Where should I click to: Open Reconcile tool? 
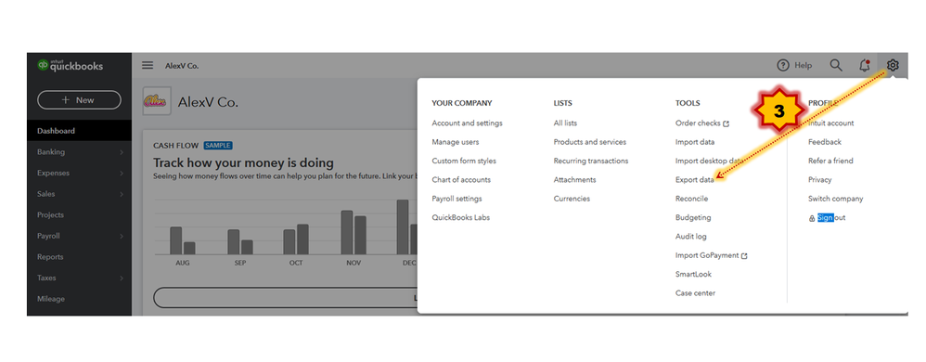691,199
